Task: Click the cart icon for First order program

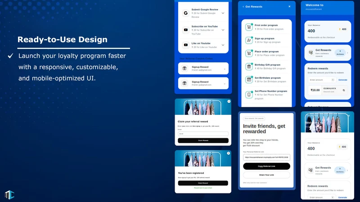Action: [249, 27]
